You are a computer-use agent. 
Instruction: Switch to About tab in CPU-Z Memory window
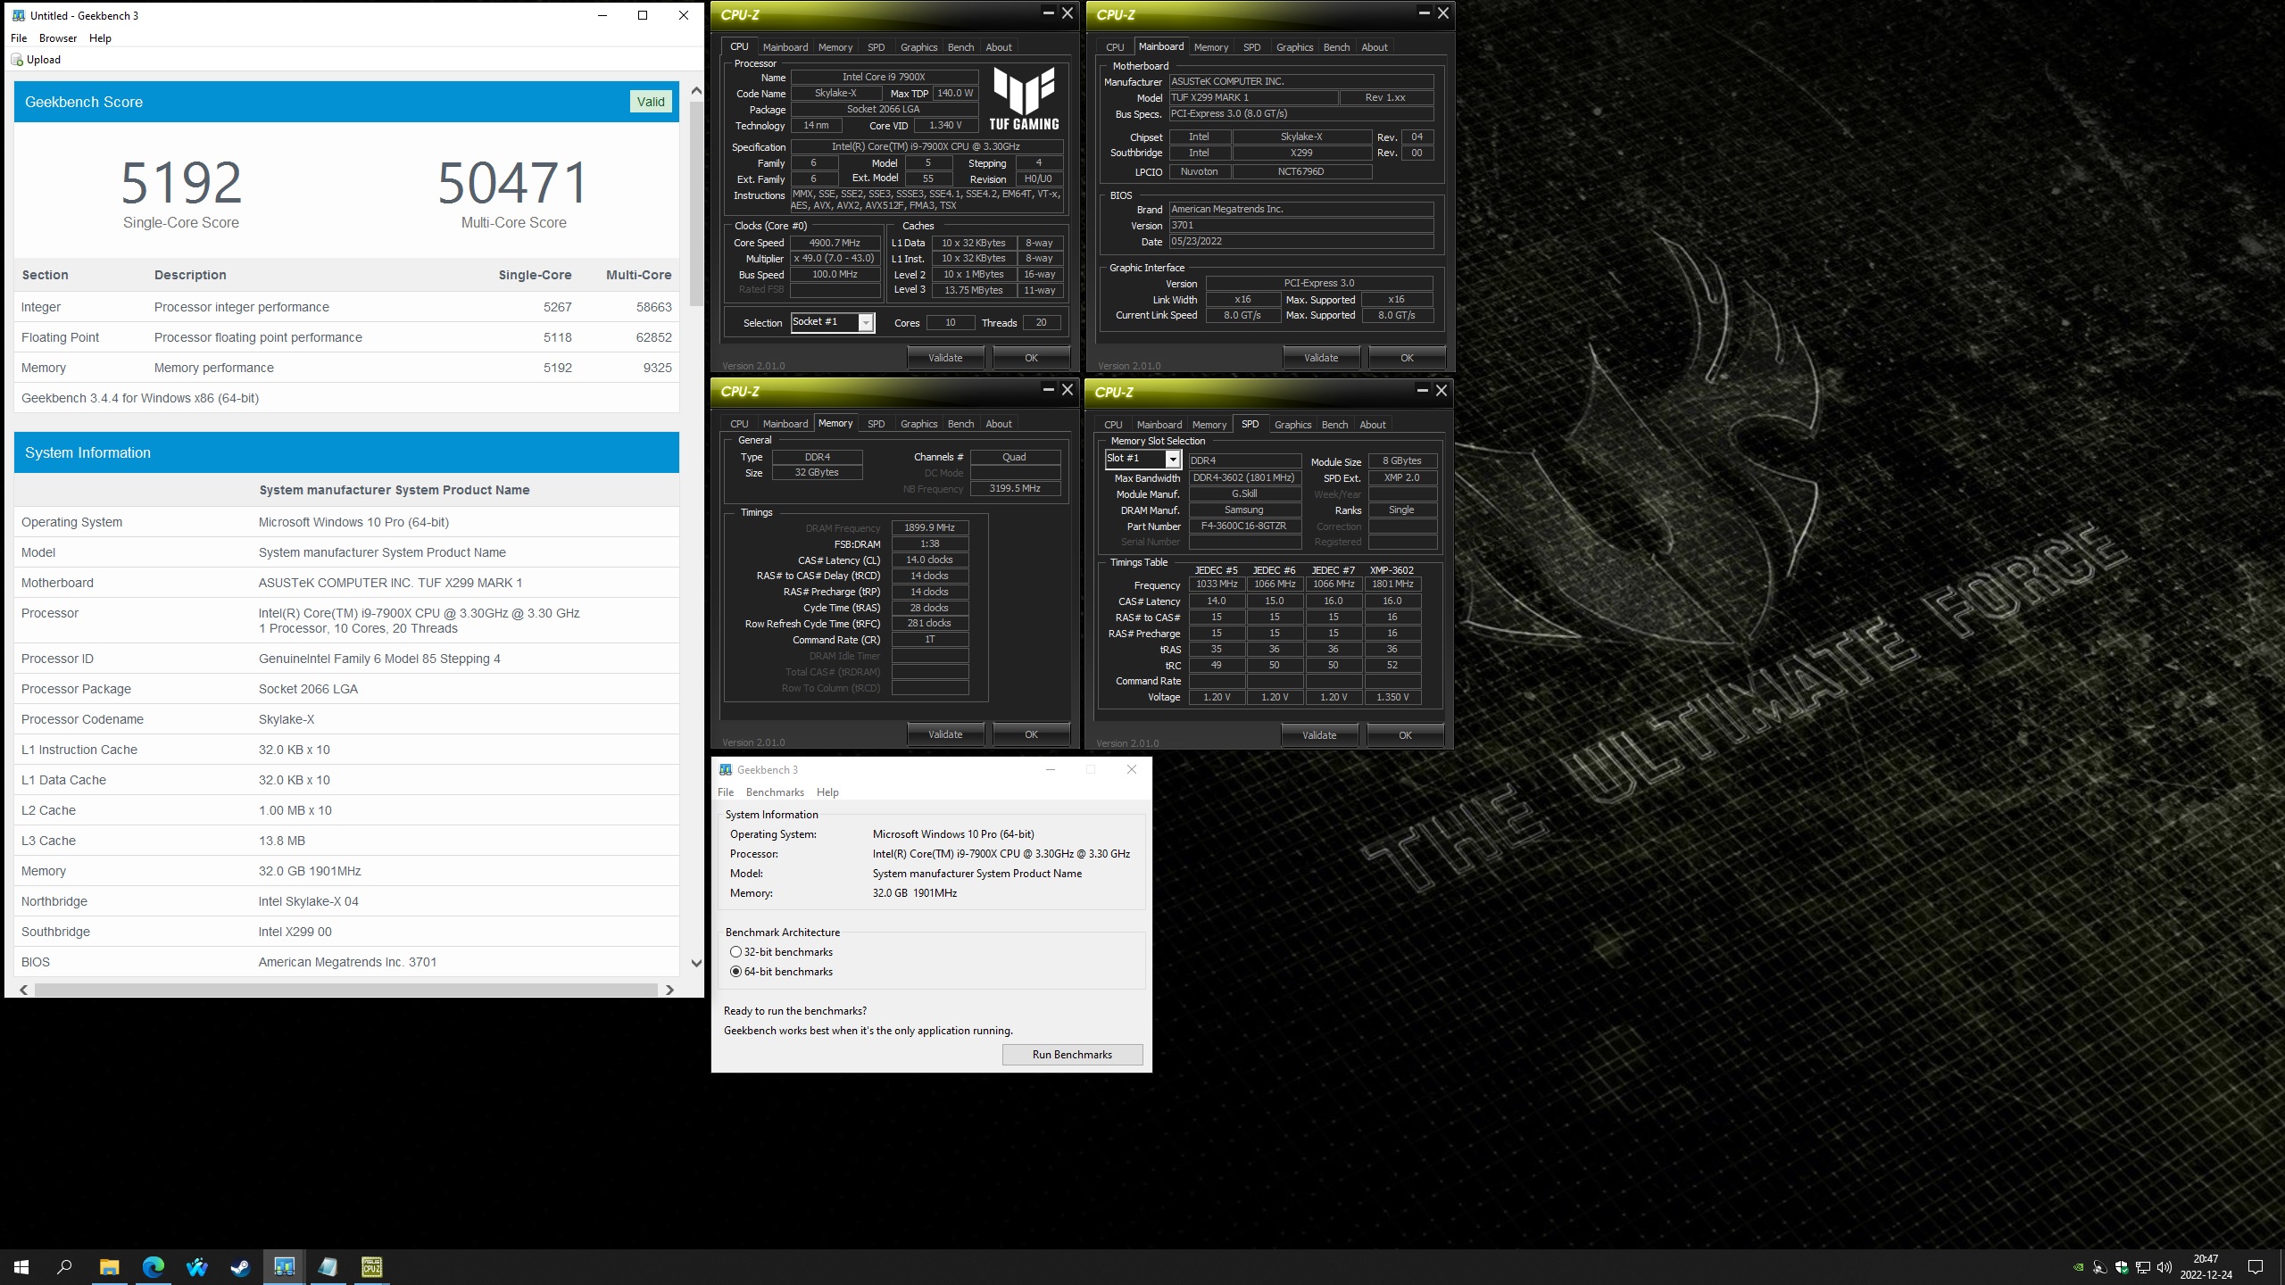click(999, 424)
